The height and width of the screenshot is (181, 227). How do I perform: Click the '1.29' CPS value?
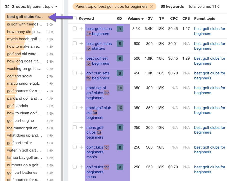186,58
